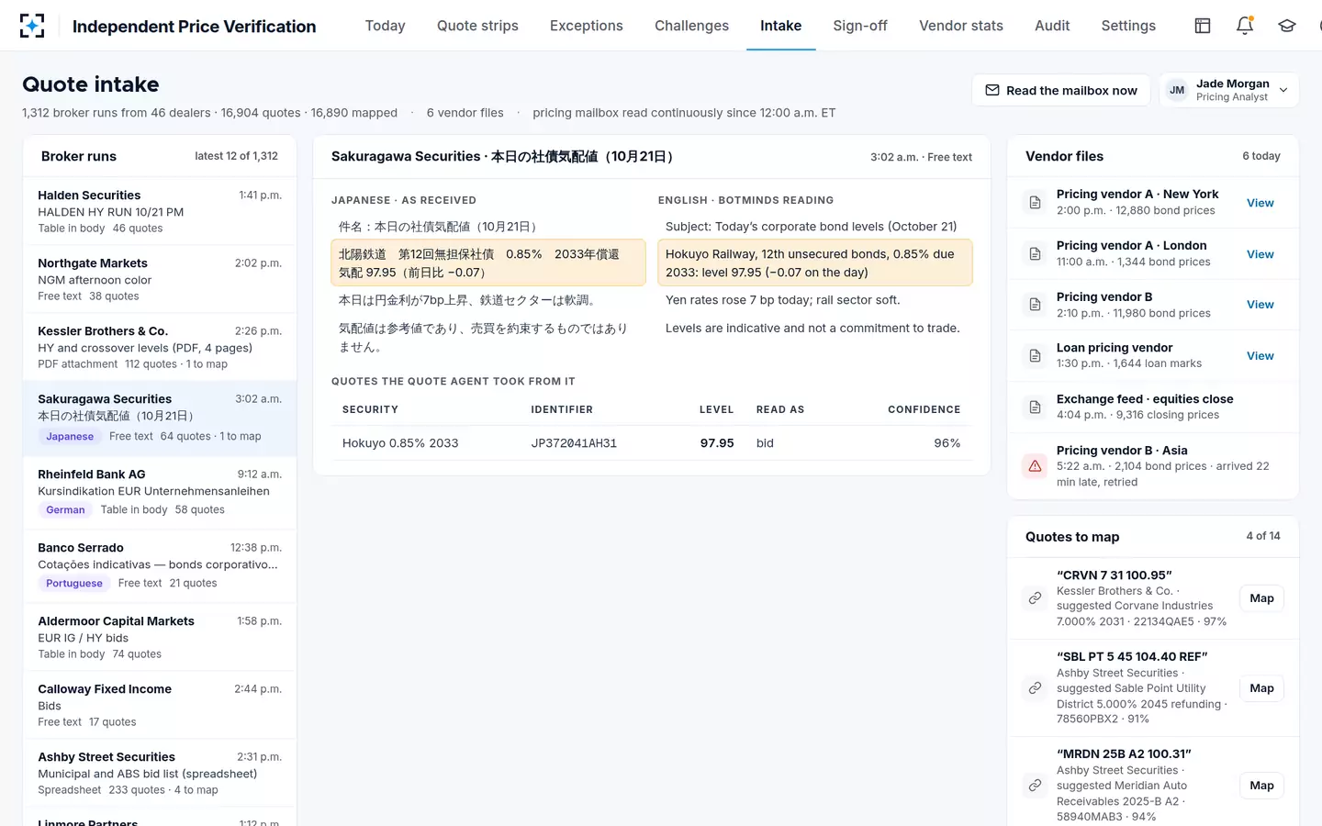Open the Quote strips tab
Image resolution: width=1322 pixels, height=826 pixels.
pyautogui.click(x=477, y=26)
